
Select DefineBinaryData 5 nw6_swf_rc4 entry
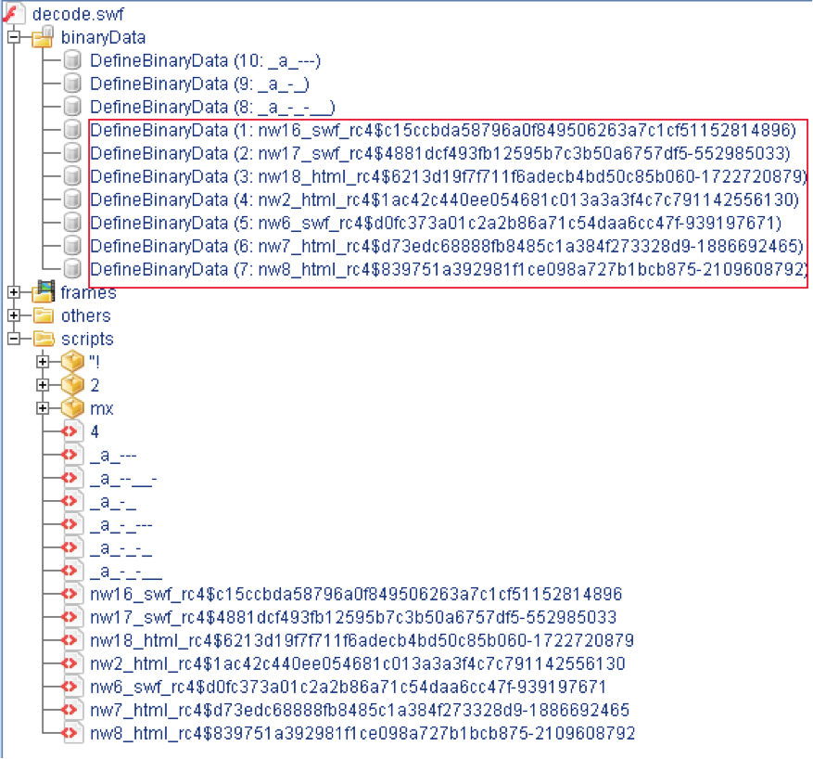pyautogui.click(x=436, y=223)
